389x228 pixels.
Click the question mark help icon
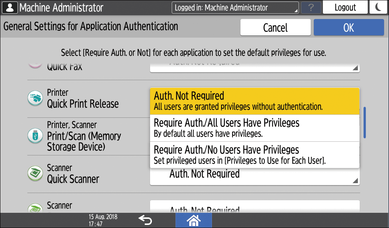click(311, 8)
